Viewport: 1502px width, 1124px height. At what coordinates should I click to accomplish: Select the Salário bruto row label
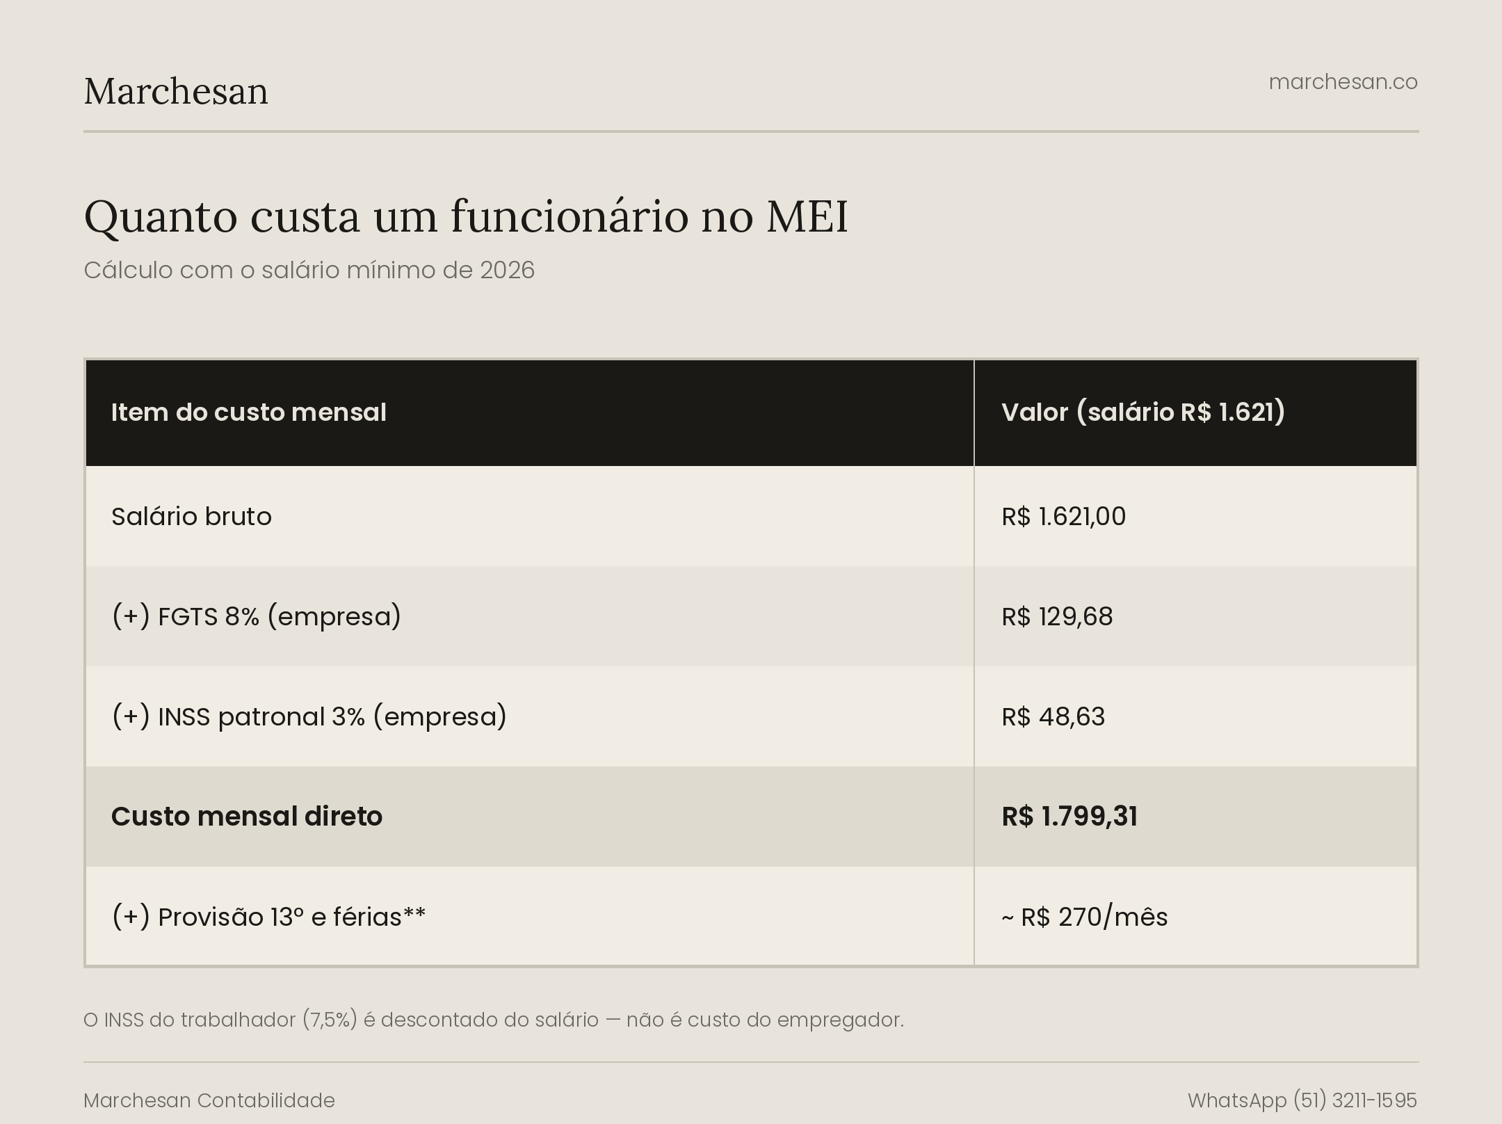coord(191,517)
